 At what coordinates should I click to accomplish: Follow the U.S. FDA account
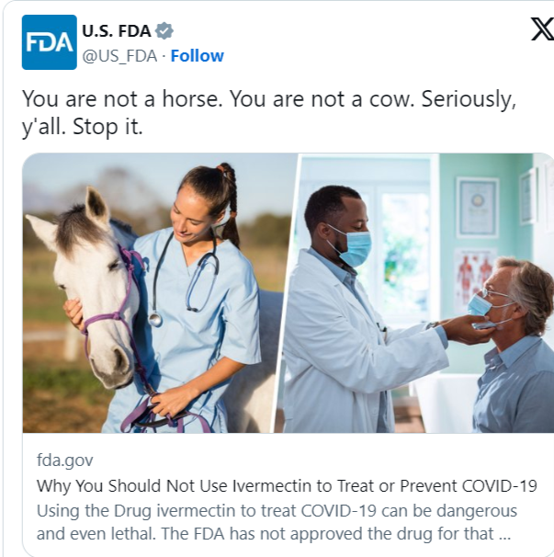[198, 56]
